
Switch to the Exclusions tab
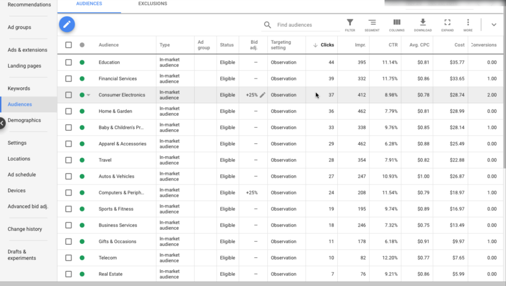pos(153,4)
